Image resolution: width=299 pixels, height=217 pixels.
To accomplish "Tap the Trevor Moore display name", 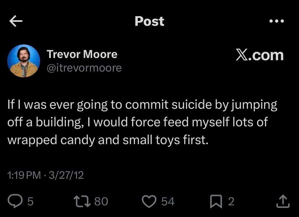I will 82,54.
